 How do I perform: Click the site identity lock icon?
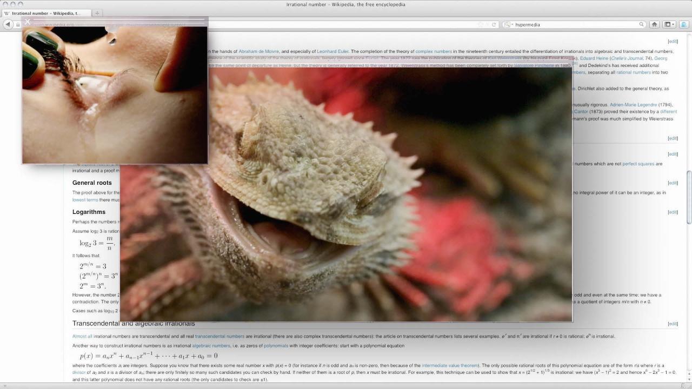(x=18, y=24)
